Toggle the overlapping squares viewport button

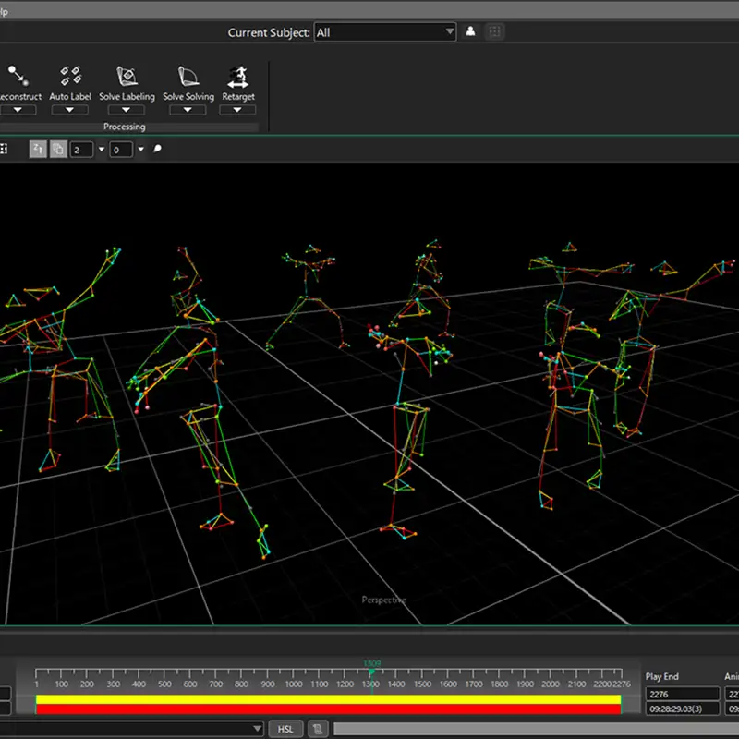coord(58,149)
